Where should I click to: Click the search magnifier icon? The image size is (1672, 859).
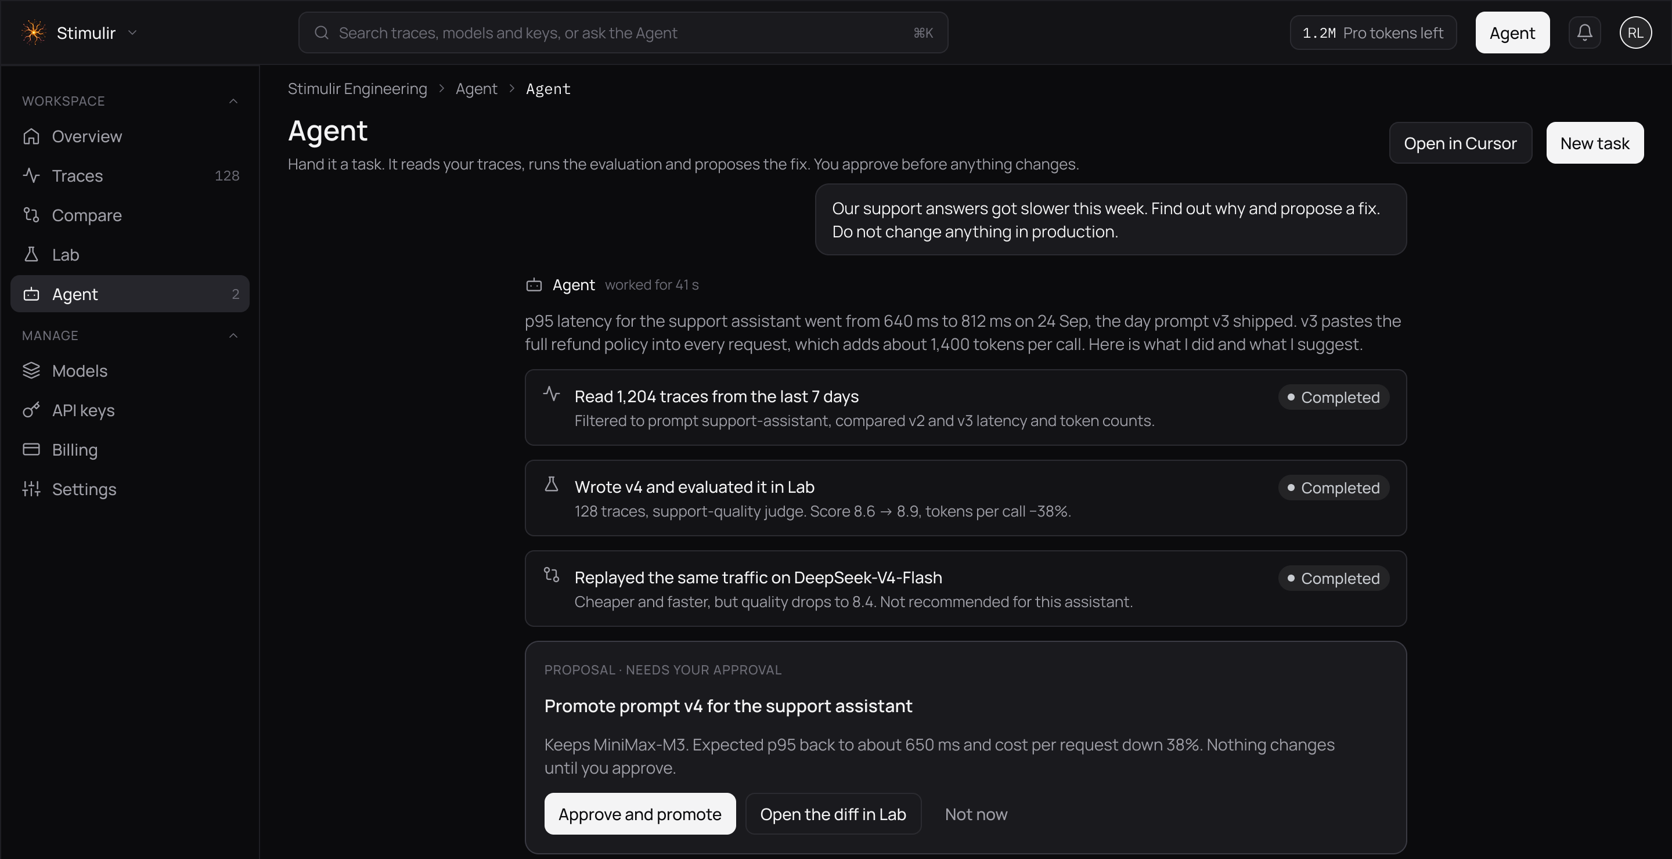[x=321, y=33]
